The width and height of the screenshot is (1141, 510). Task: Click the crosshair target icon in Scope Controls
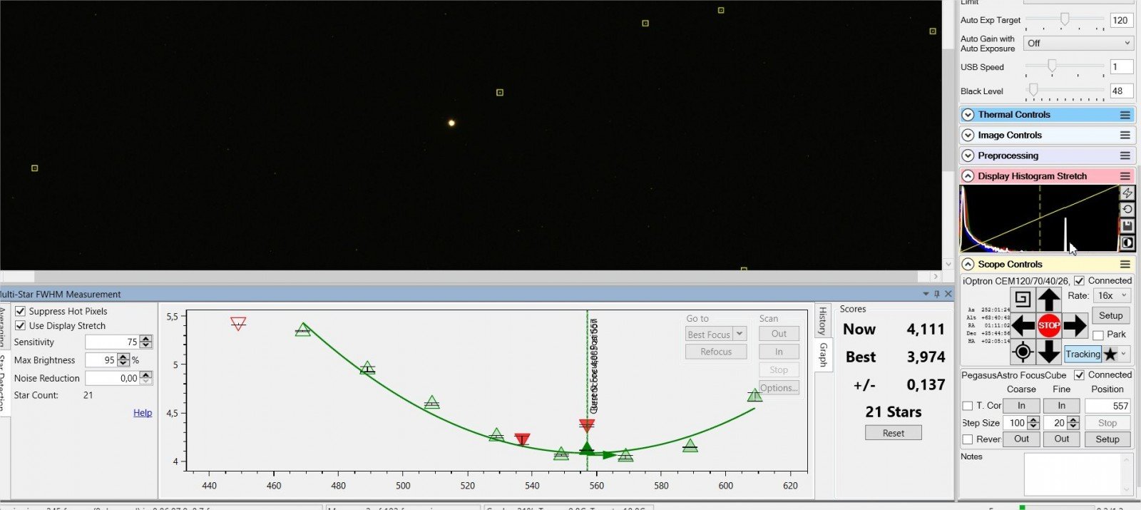(x=1023, y=352)
